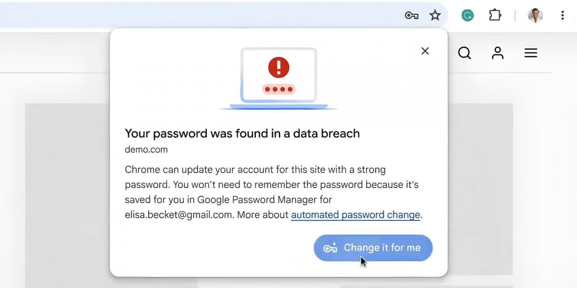Viewport: 577px width, 288px height.
Task: Open Chrome's three-dot menu
Action: pos(562,15)
